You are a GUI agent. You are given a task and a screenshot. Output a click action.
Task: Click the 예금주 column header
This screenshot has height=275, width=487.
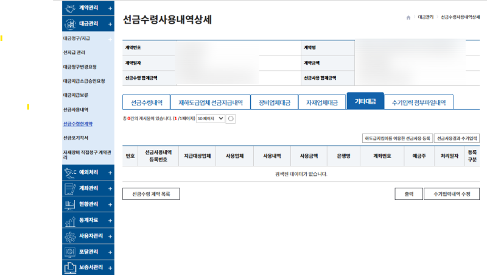coord(419,156)
